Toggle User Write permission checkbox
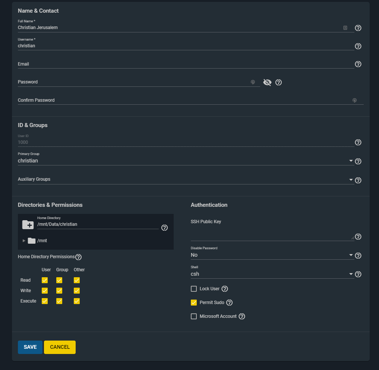The image size is (379, 370). [x=45, y=291]
